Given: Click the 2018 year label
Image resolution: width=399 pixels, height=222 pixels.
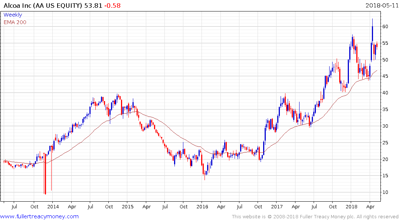Looking at the screenshot, I should click(x=351, y=207).
